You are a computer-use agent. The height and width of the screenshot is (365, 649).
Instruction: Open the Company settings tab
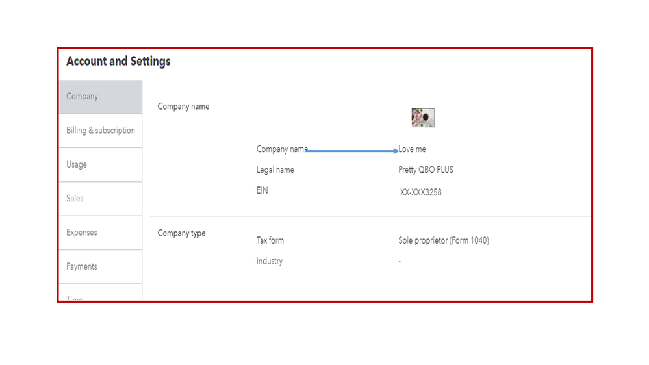pyautogui.click(x=83, y=97)
